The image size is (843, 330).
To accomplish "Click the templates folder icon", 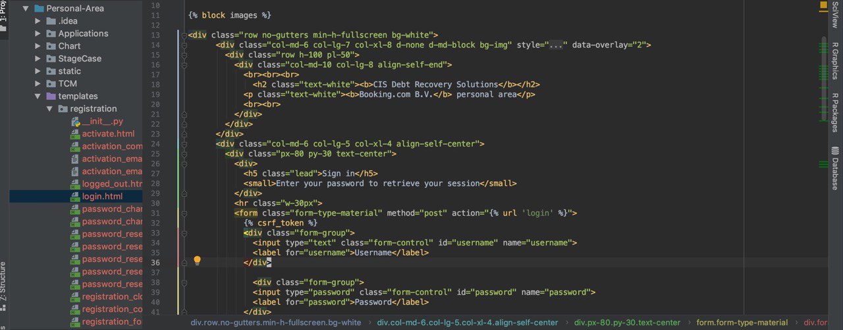I will [51, 96].
